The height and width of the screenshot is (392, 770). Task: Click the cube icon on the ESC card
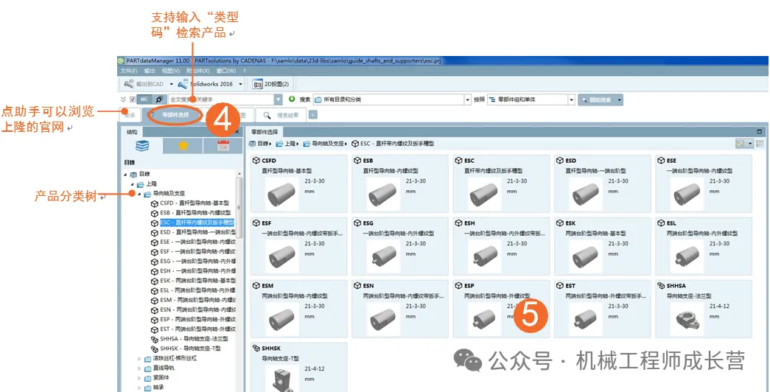pyautogui.click(x=458, y=161)
